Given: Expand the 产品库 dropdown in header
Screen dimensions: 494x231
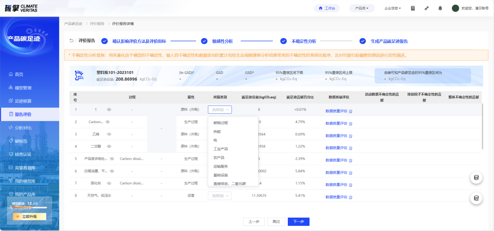Looking at the screenshot, I should pyautogui.click(x=362, y=8).
